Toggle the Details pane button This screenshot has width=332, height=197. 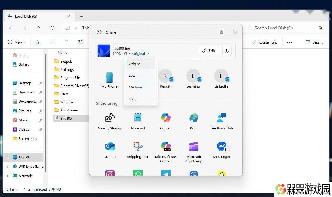[314, 42]
